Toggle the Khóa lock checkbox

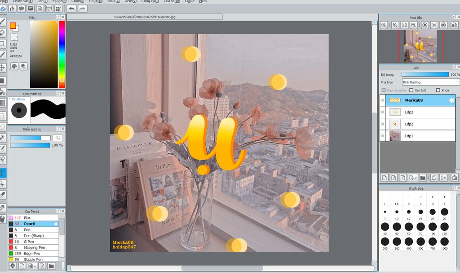pyautogui.click(x=438, y=90)
